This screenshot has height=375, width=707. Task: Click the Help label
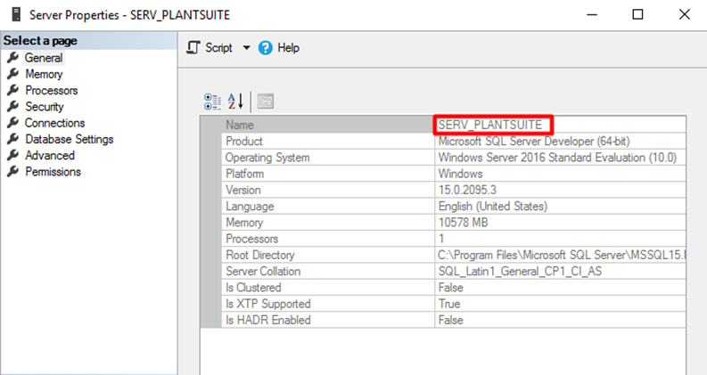[x=288, y=47]
